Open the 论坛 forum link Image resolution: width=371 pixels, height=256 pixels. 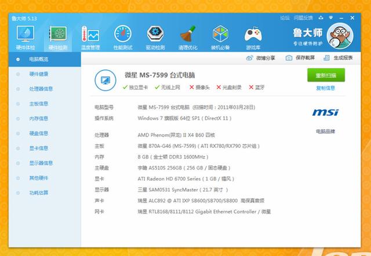(285, 18)
